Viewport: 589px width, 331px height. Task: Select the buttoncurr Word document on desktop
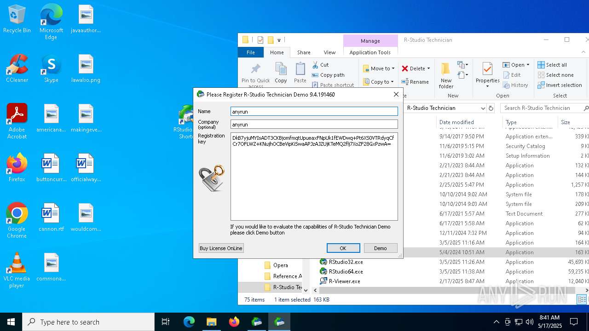(51, 168)
